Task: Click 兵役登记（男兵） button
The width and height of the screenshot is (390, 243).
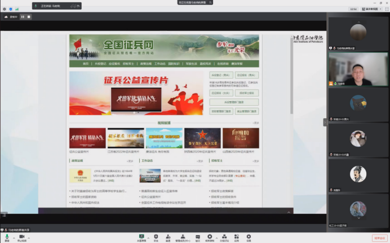Action: pos(221,75)
